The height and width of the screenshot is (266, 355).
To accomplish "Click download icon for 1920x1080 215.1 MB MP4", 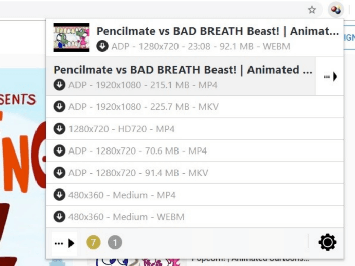I will pyautogui.click(x=59, y=85).
